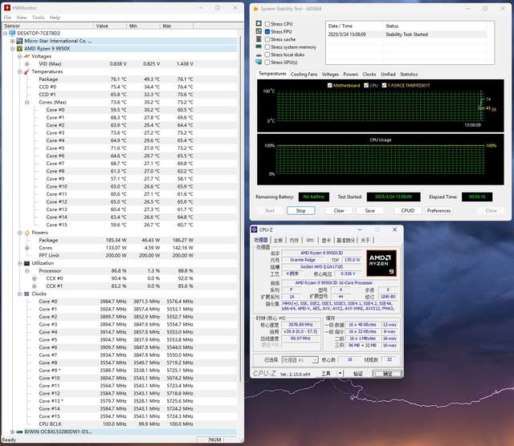The height and width of the screenshot is (446, 514).
Task: Uncheck the Stress FPU checkbox
Action: pyautogui.click(x=267, y=31)
